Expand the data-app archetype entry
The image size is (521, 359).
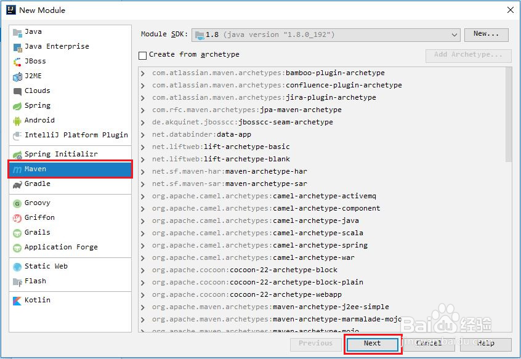[142, 135]
